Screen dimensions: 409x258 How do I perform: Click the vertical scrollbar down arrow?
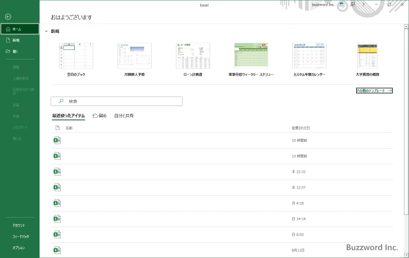tap(406, 255)
